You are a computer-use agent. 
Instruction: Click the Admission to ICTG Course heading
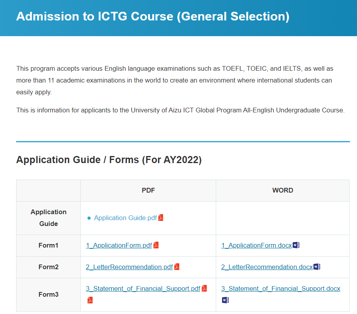point(153,17)
